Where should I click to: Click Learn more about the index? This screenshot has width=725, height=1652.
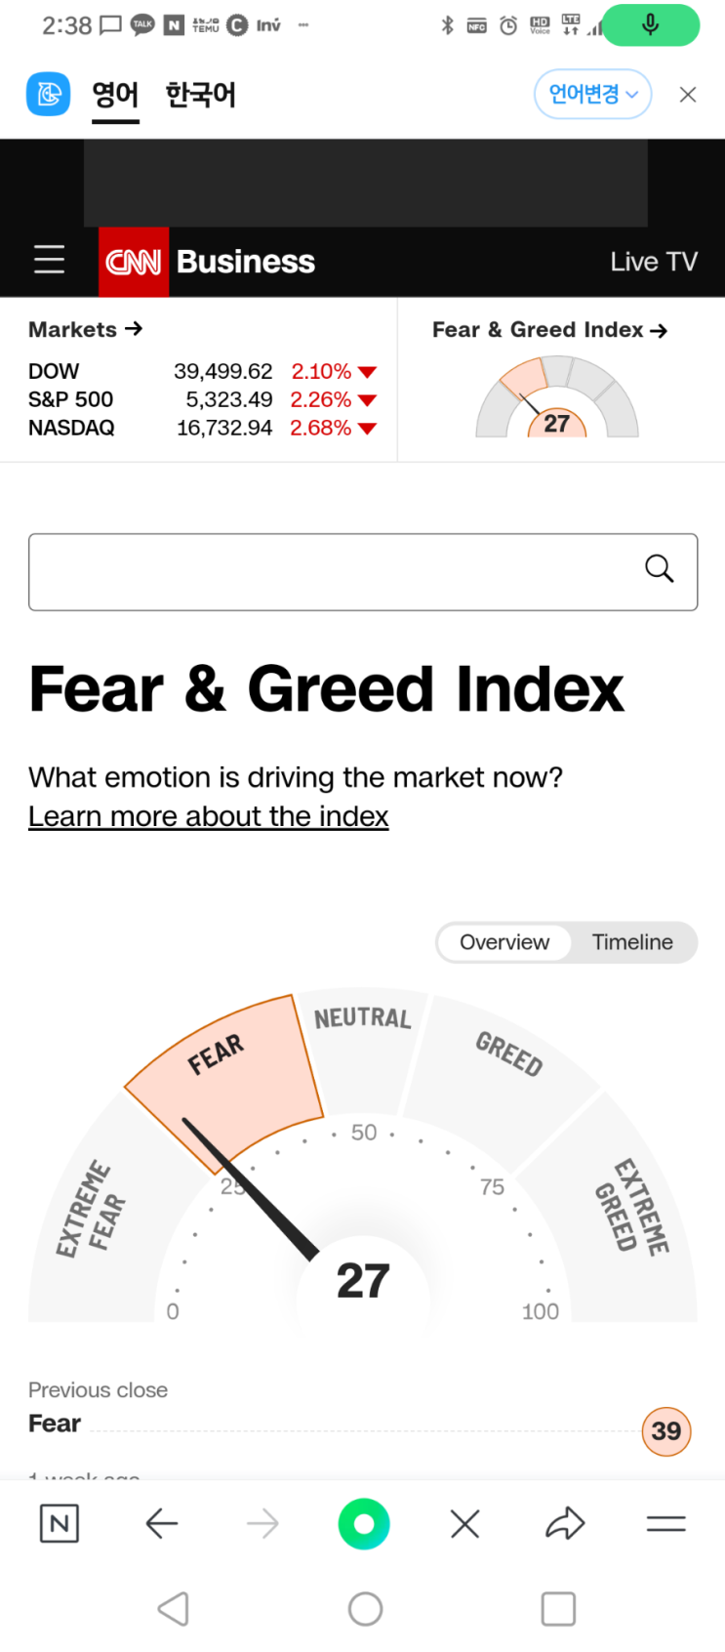pos(208,816)
